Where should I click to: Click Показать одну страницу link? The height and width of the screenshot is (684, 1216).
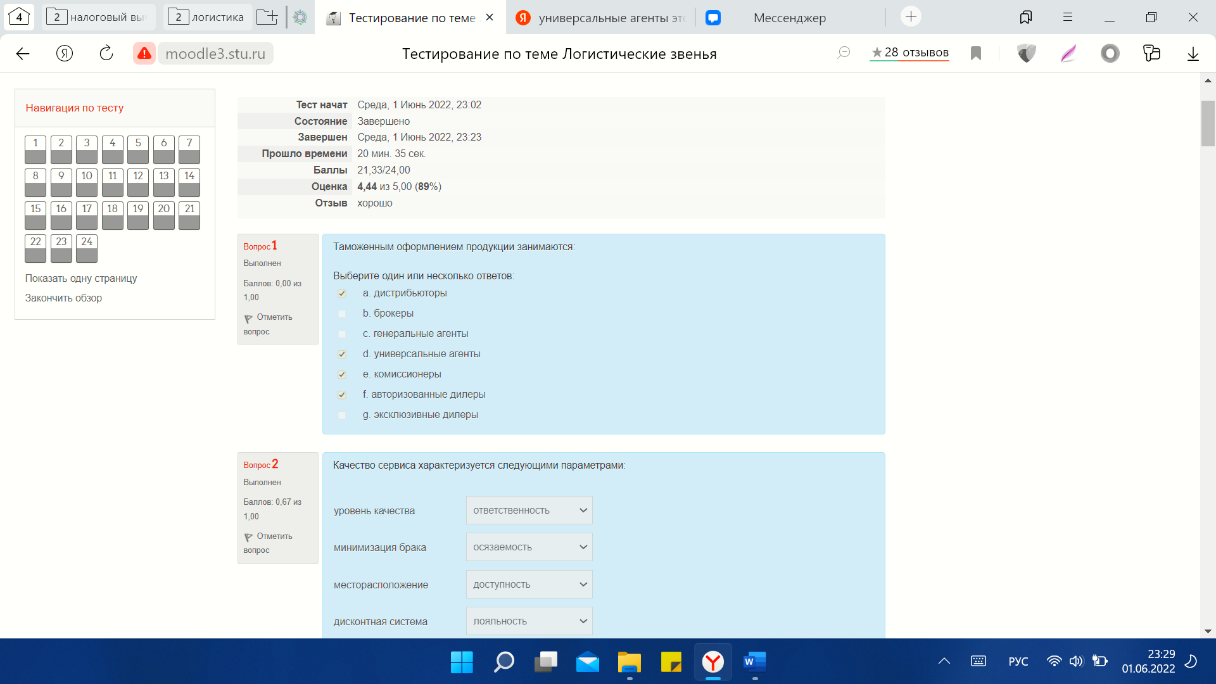tap(81, 279)
